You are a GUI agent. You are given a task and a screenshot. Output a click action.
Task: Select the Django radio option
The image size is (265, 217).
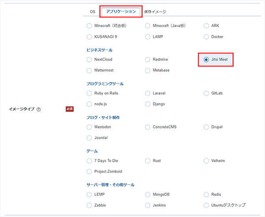(148, 104)
